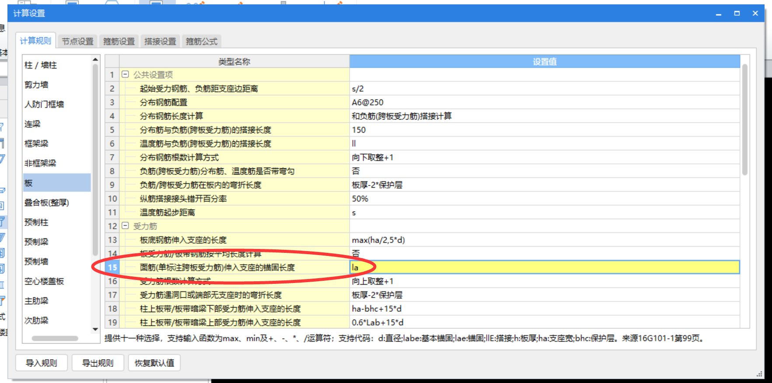772x383 pixels.
Task: Click the 设置值 column header
Action: click(x=545, y=62)
